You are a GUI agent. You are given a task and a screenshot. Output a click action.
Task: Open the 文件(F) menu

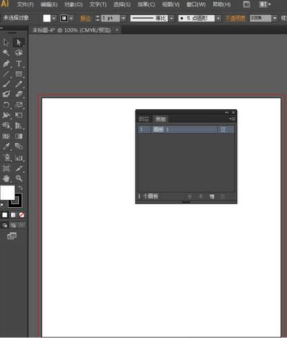point(25,4)
